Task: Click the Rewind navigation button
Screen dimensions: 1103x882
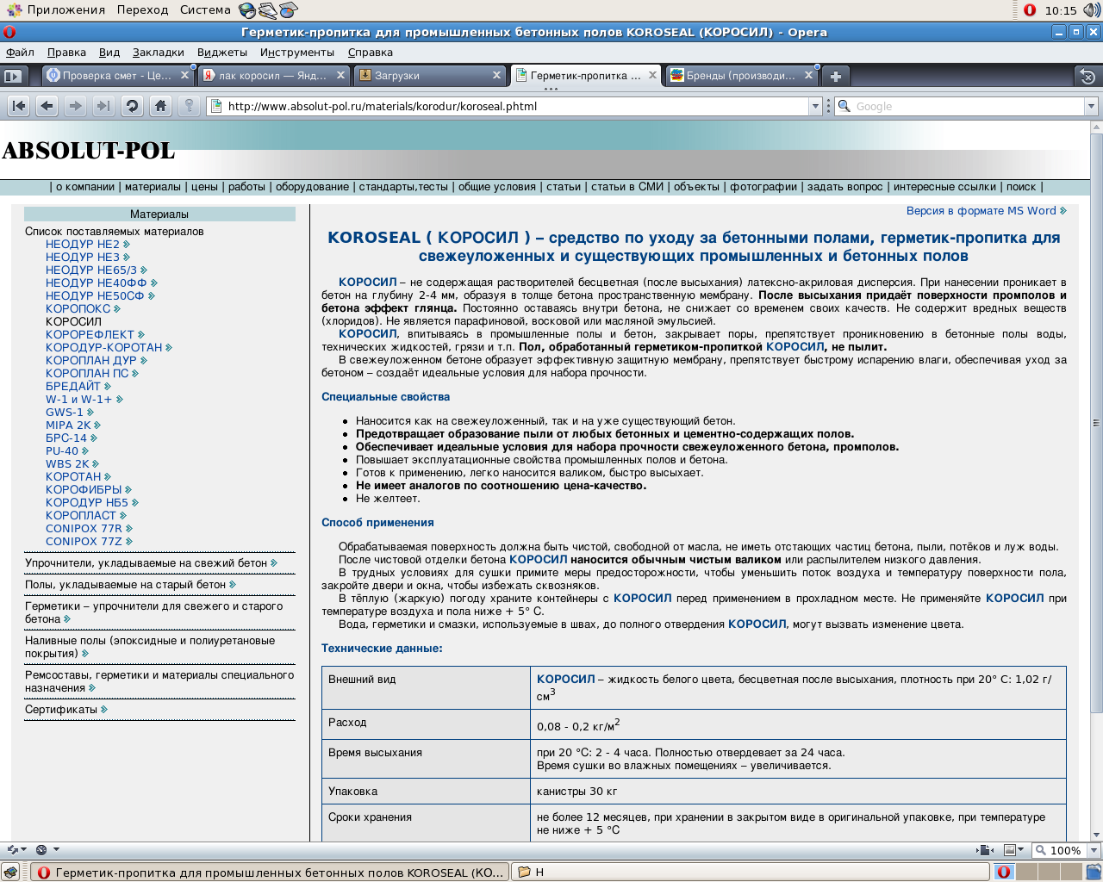Action: 19,106
